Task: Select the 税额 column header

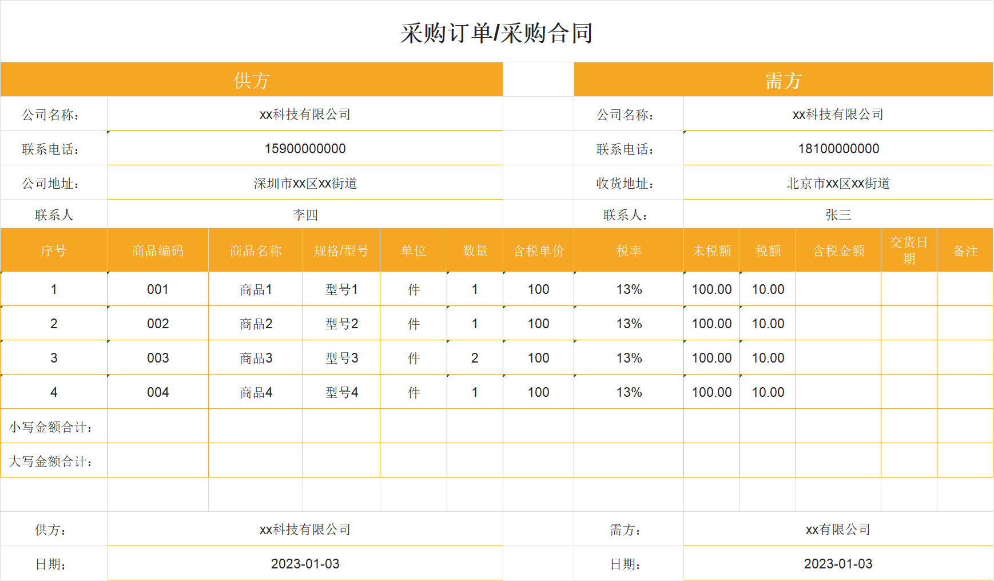Action: (x=768, y=250)
